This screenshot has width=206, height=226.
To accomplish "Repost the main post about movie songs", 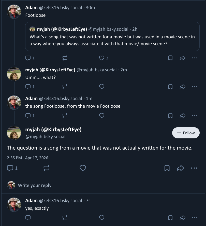I will tap(47, 168).
